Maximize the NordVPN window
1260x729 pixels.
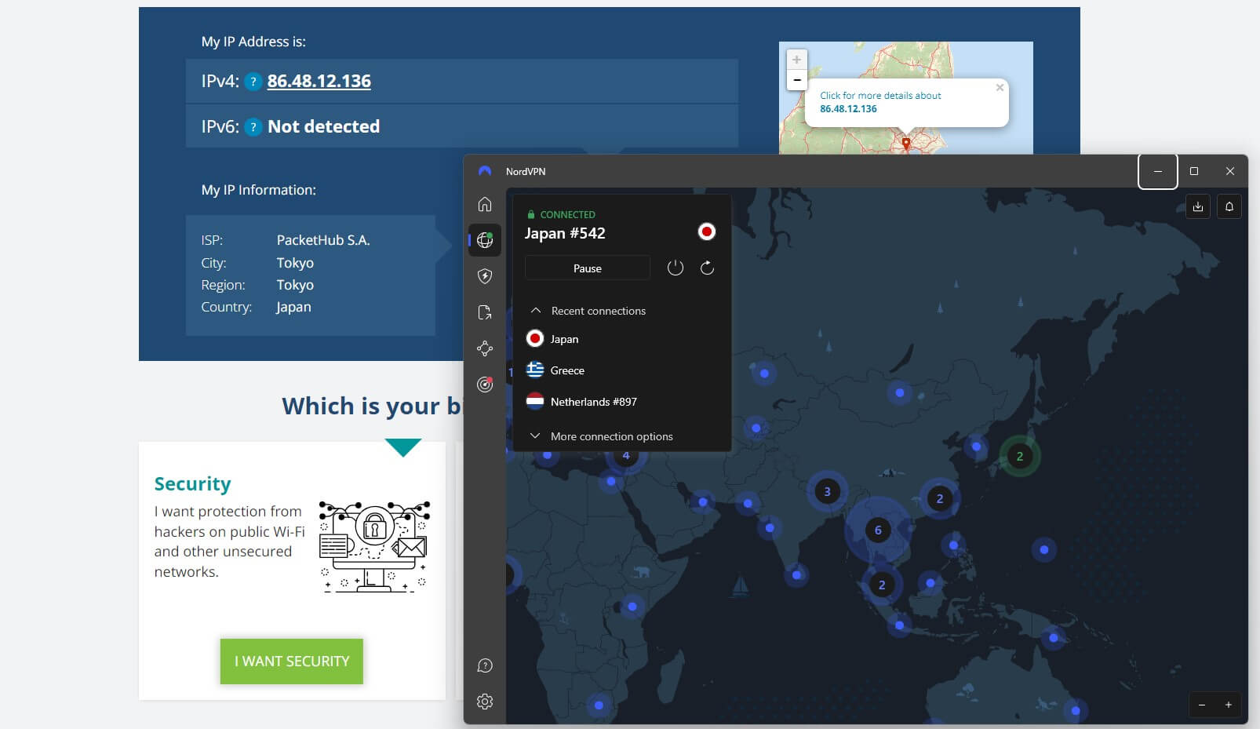tap(1194, 171)
